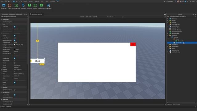197x111 pixels.
Task: Insert an ImageButton element
Action: tap(41, 6)
